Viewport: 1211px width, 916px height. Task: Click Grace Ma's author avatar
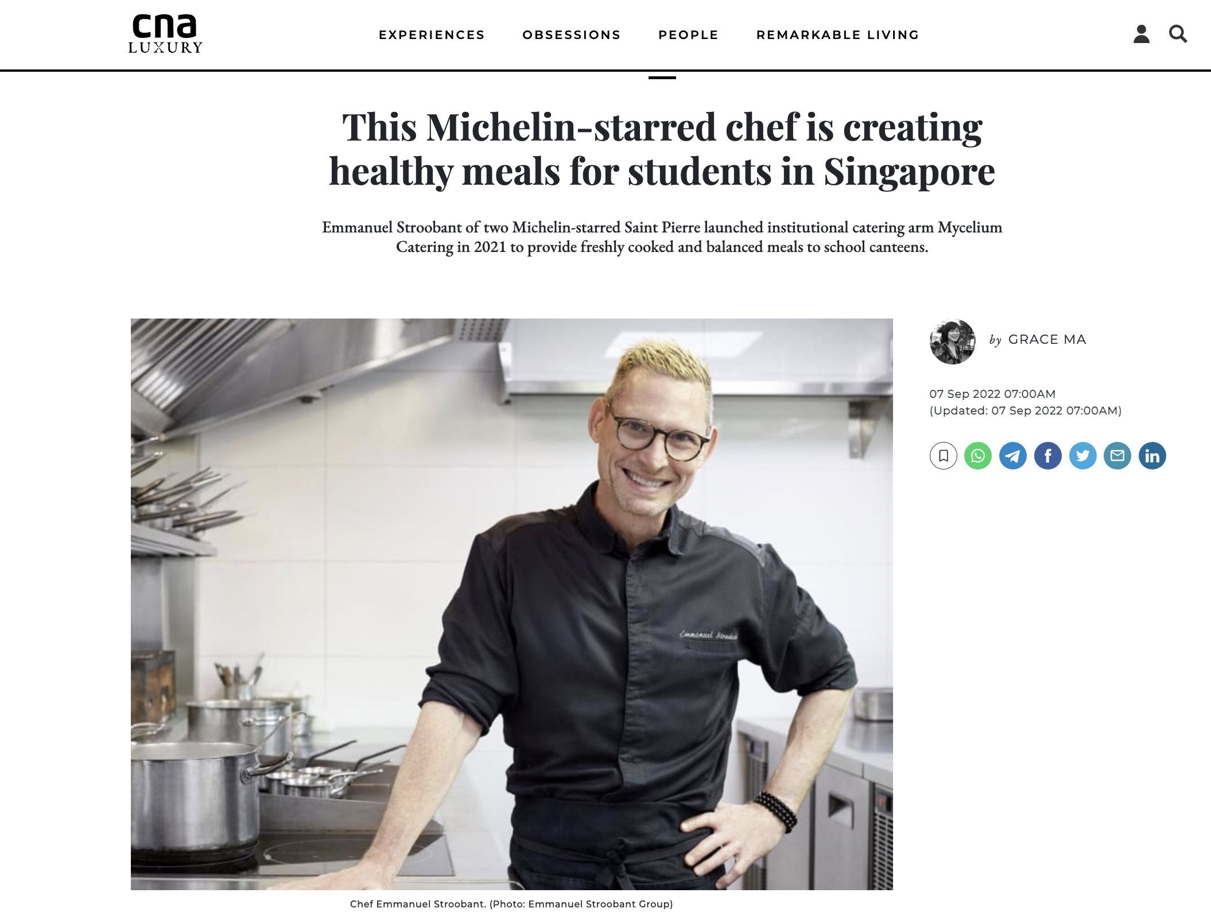pos(953,341)
